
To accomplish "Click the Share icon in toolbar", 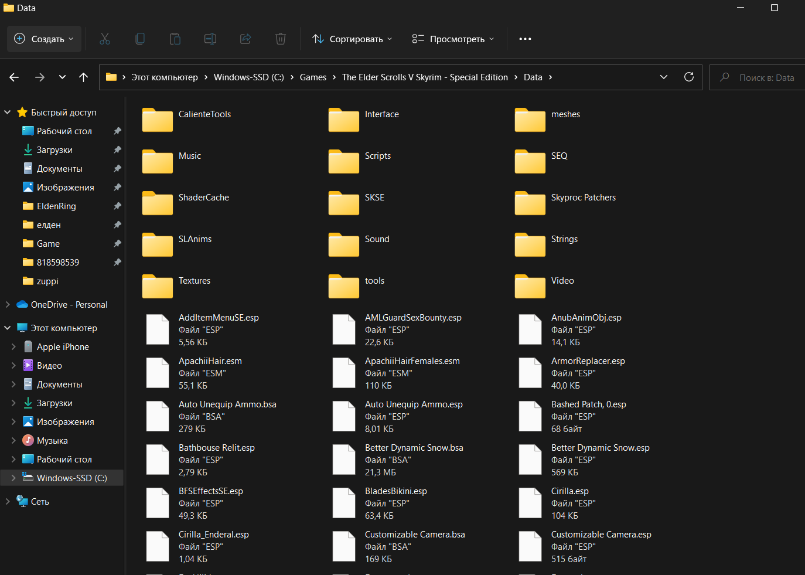I will click(x=245, y=39).
